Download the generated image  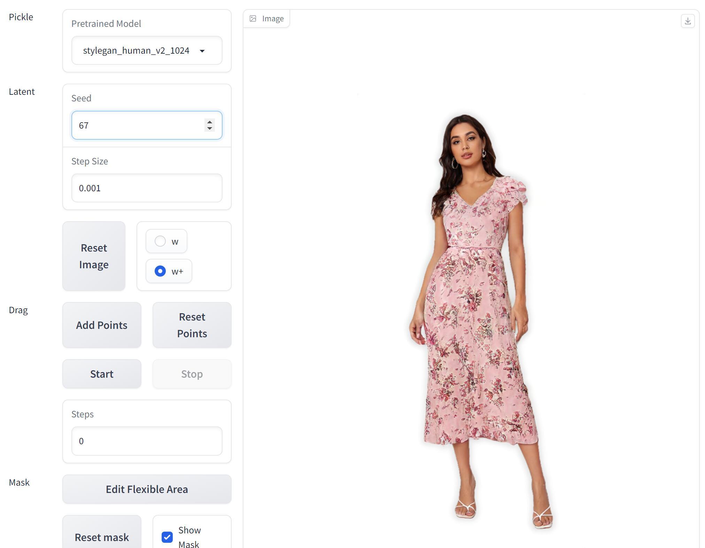(x=688, y=21)
